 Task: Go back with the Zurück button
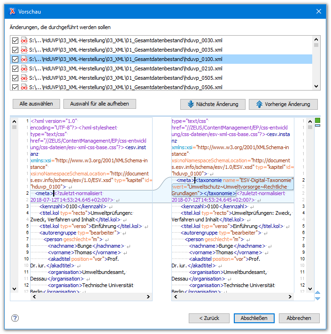209,318
